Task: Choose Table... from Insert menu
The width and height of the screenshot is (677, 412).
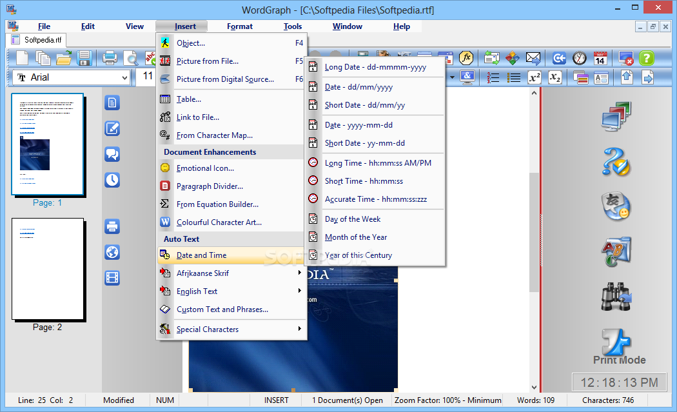Action: 232,99
